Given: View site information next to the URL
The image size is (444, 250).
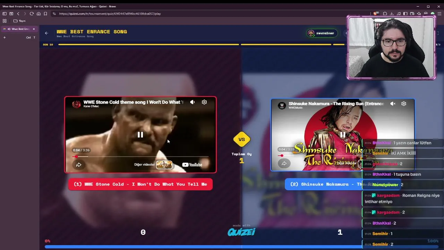Looking at the screenshot, I should [54, 14].
